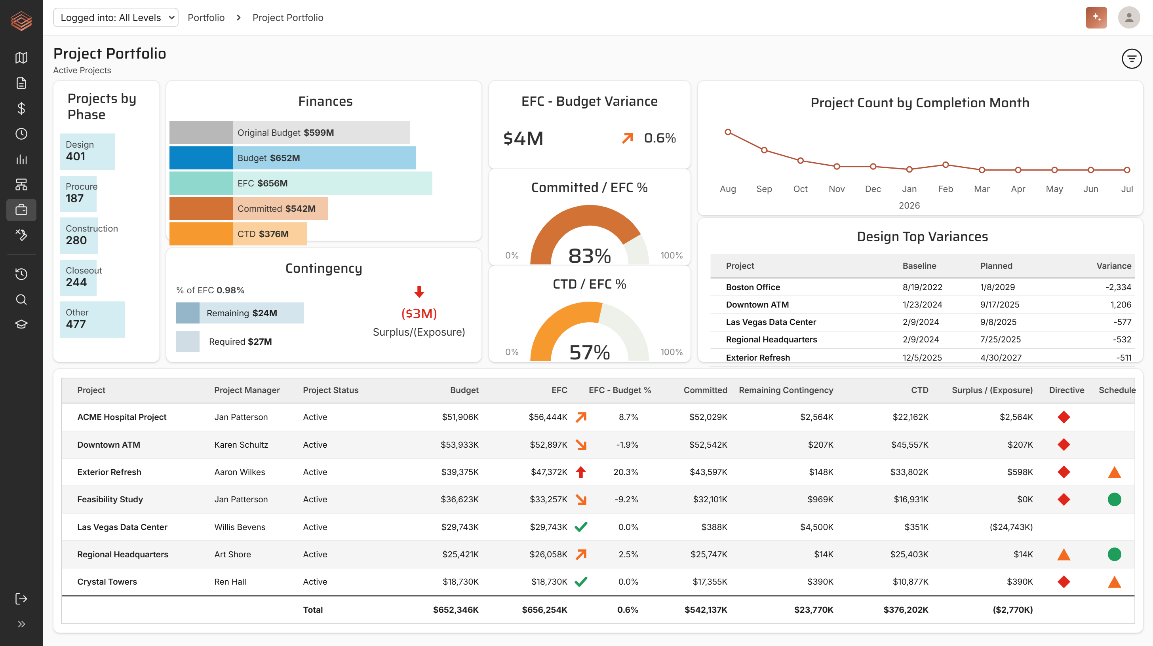This screenshot has height=646, width=1153.
Task: Click Las Vegas Data Center in bottom table
Action: [x=122, y=527]
